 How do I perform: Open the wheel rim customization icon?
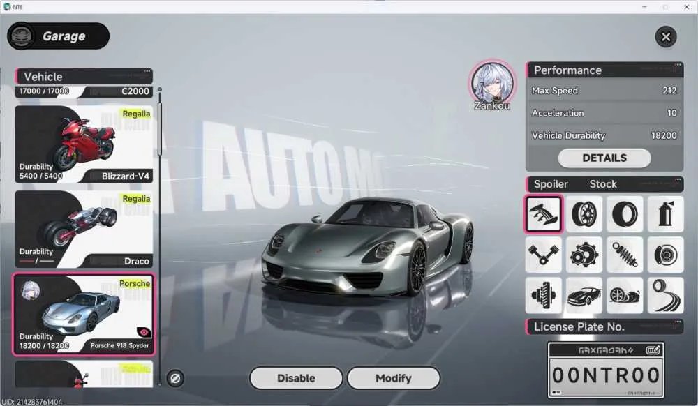tap(584, 214)
